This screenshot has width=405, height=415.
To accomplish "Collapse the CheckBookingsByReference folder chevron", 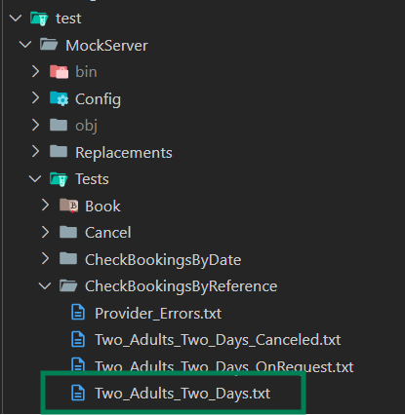I will click(x=45, y=286).
